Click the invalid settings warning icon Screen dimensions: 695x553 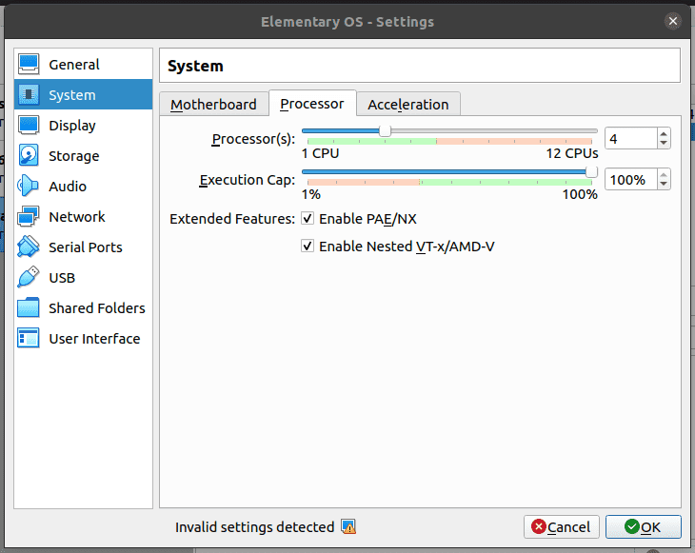[348, 526]
